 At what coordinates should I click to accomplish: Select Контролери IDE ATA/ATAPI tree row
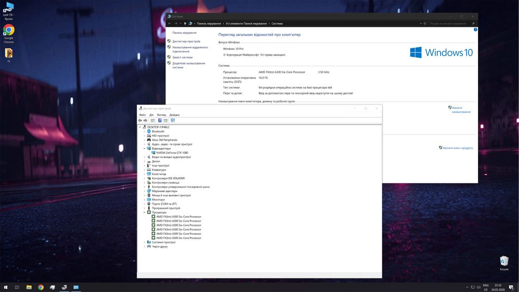[x=168, y=178]
